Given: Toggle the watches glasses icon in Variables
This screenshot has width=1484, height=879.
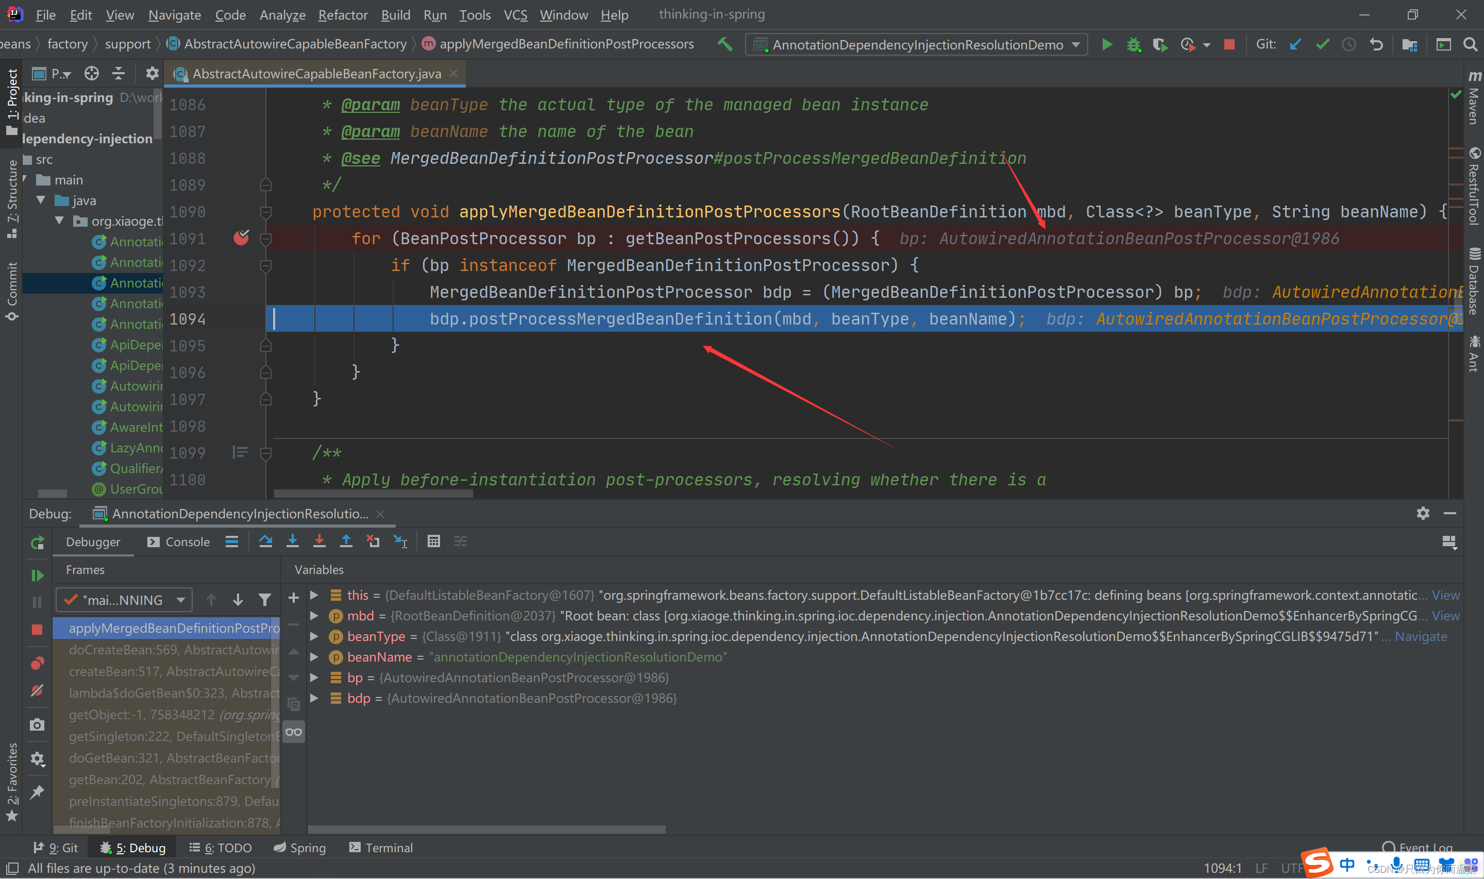Looking at the screenshot, I should pos(294,732).
